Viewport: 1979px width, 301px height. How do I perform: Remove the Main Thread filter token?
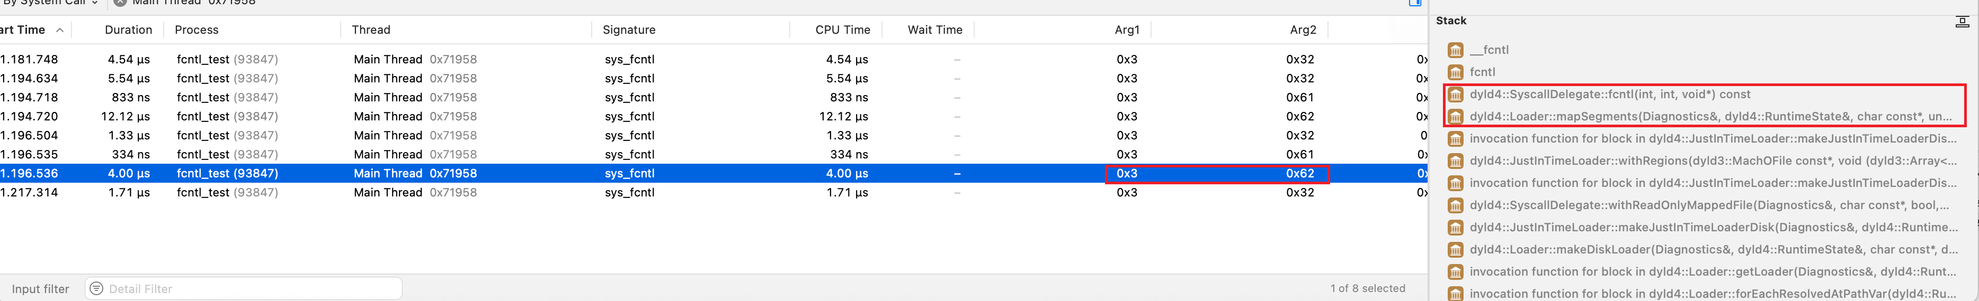point(120,2)
